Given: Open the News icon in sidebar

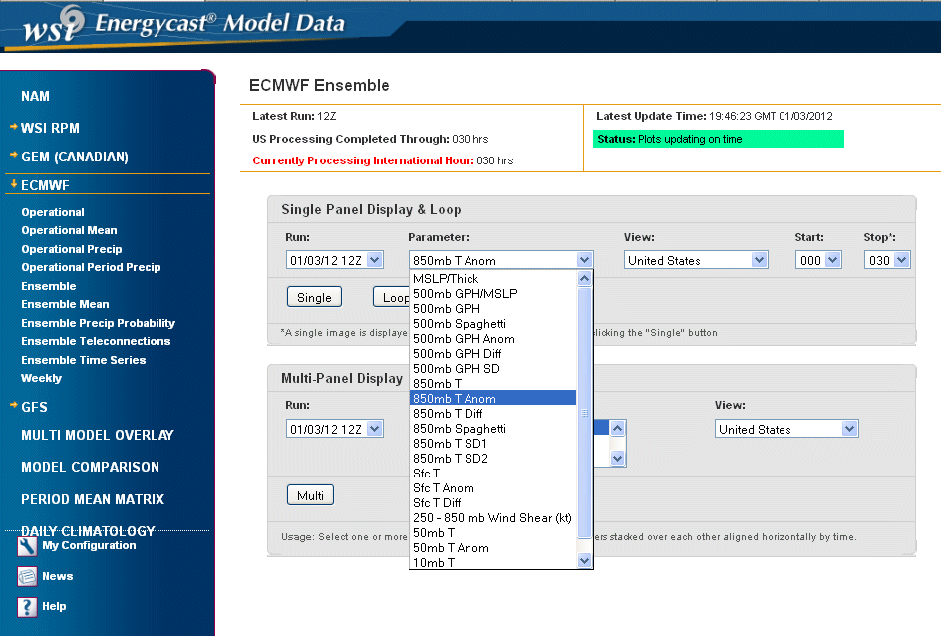Looking at the screenshot, I should tap(27, 576).
